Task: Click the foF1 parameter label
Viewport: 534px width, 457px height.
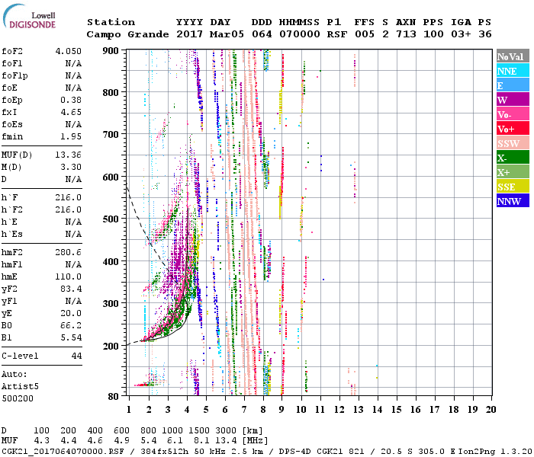Action: tap(12, 63)
